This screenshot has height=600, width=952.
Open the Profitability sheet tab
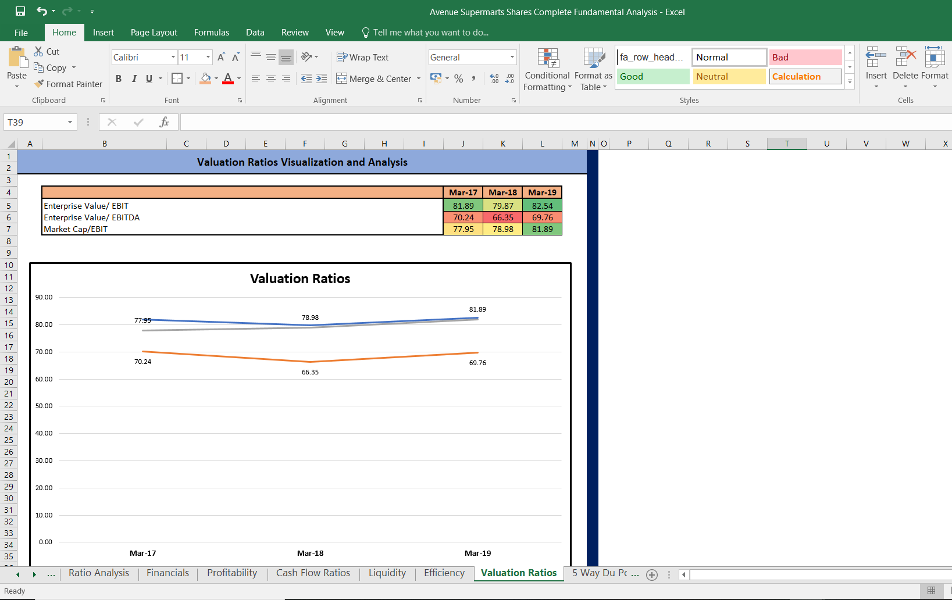232,573
